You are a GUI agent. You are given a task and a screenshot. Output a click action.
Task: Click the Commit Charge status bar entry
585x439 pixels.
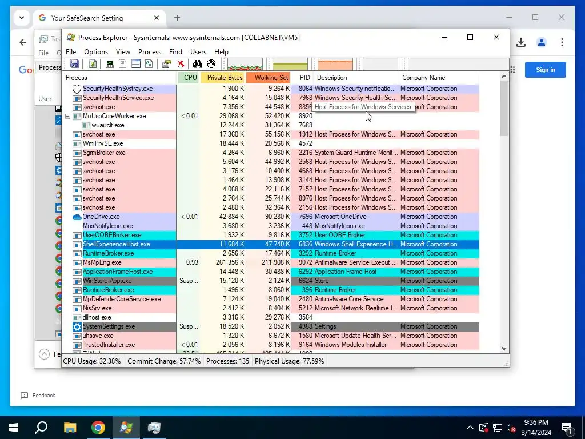[x=164, y=361]
